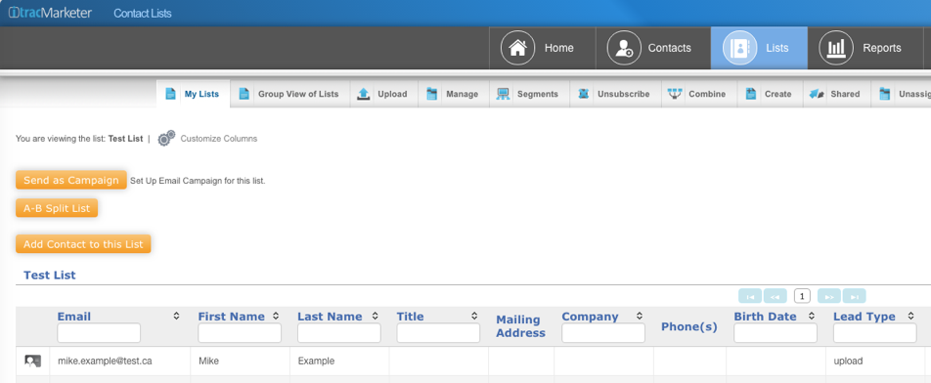931x383 pixels.
Task: Focus the Last Name filter field
Action: 339,333
